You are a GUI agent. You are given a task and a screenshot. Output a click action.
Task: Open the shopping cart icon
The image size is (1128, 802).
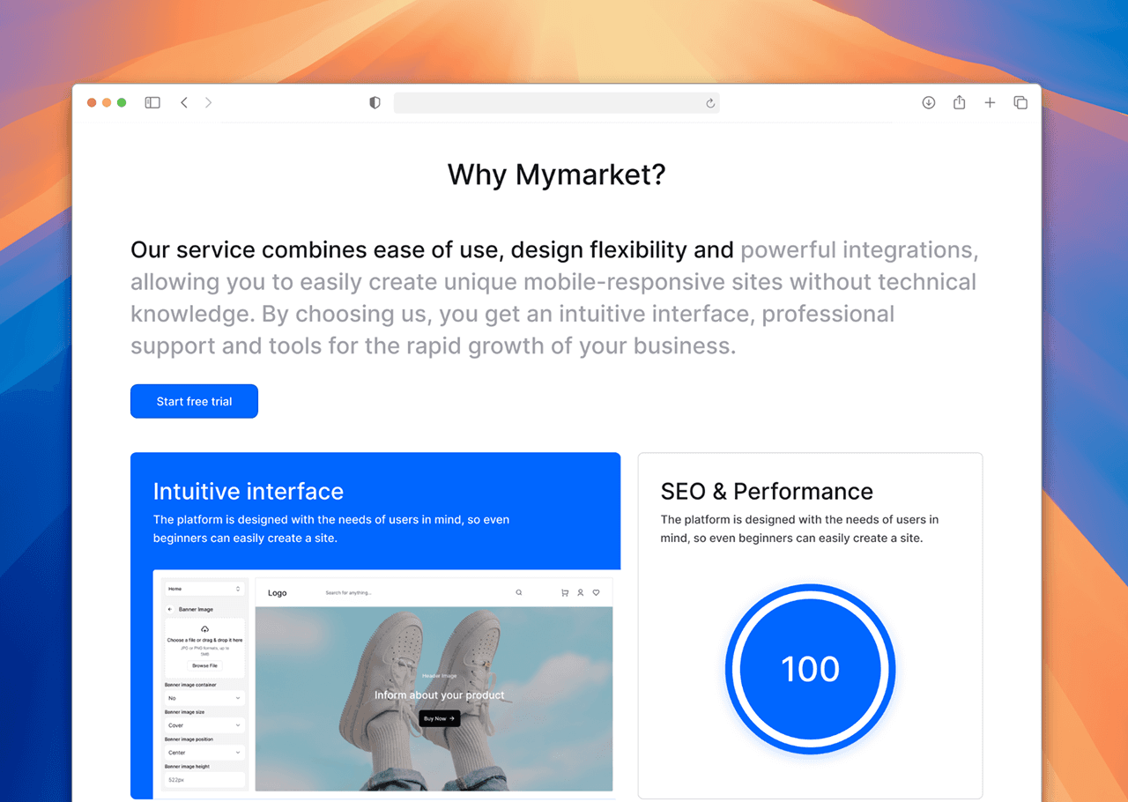(565, 592)
